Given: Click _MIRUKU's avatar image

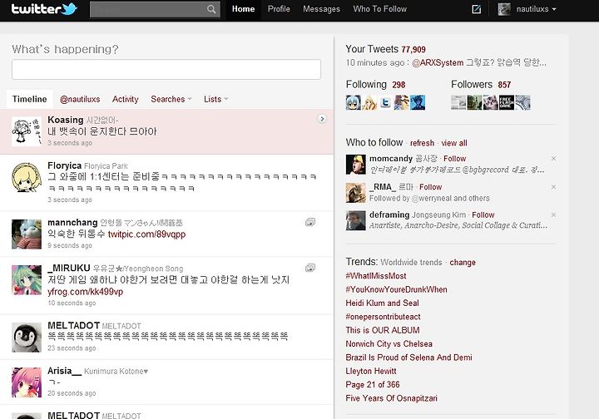Looking at the screenshot, I should [27, 280].
